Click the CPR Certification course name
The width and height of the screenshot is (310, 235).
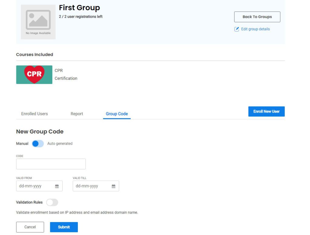click(x=66, y=75)
